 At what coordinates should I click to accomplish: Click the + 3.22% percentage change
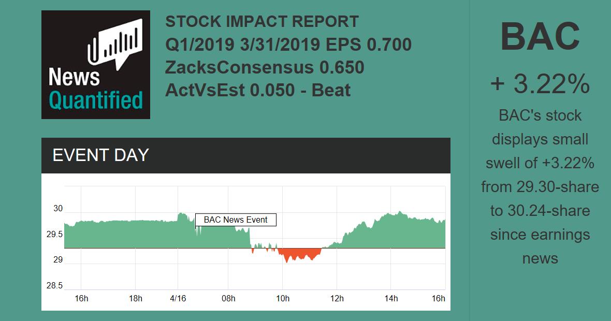540,84
